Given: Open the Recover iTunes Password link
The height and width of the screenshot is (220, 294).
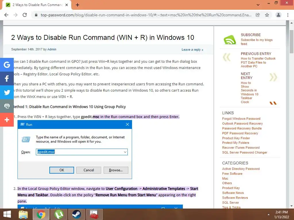Looking at the screenshot, I should tap(241, 148).
